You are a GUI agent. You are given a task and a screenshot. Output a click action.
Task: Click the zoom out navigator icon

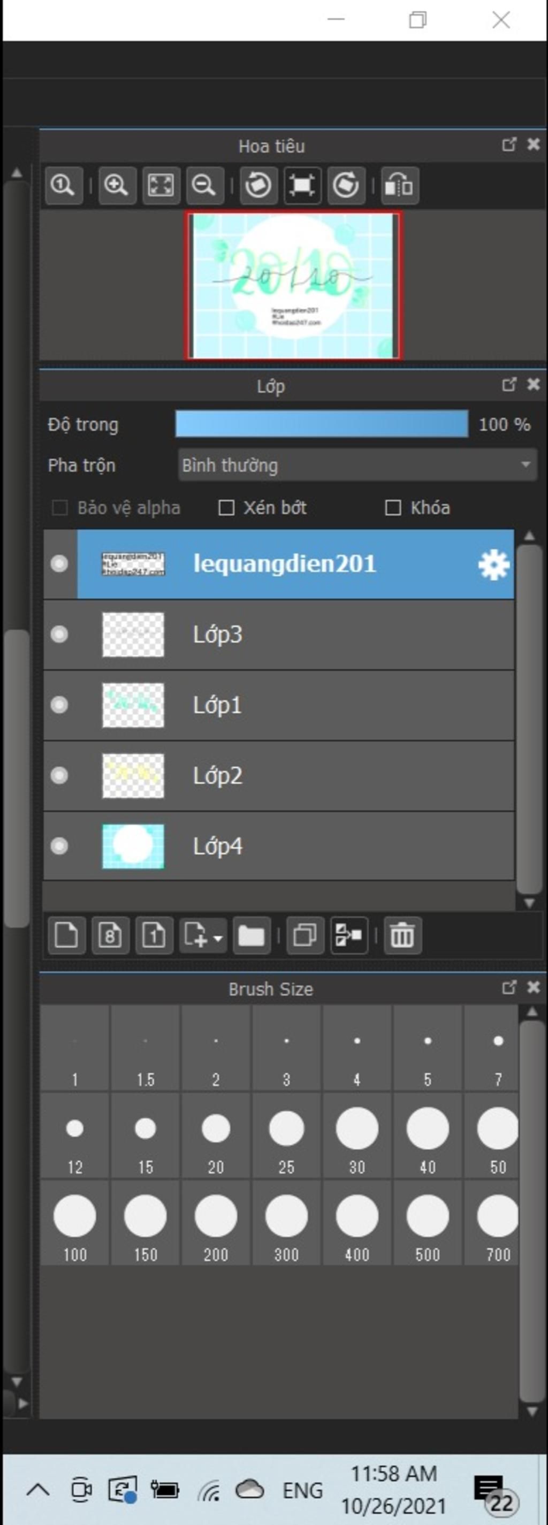click(x=205, y=185)
